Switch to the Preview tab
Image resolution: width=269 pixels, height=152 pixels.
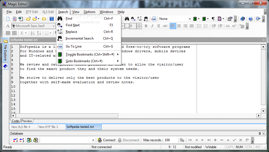[27, 121]
